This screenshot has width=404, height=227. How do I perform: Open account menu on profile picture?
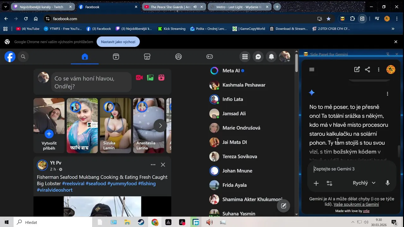(285, 57)
